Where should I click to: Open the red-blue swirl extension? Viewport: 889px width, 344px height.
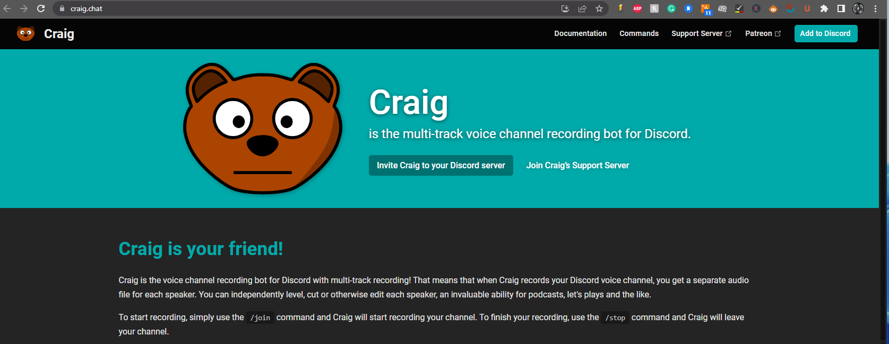click(x=790, y=8)
